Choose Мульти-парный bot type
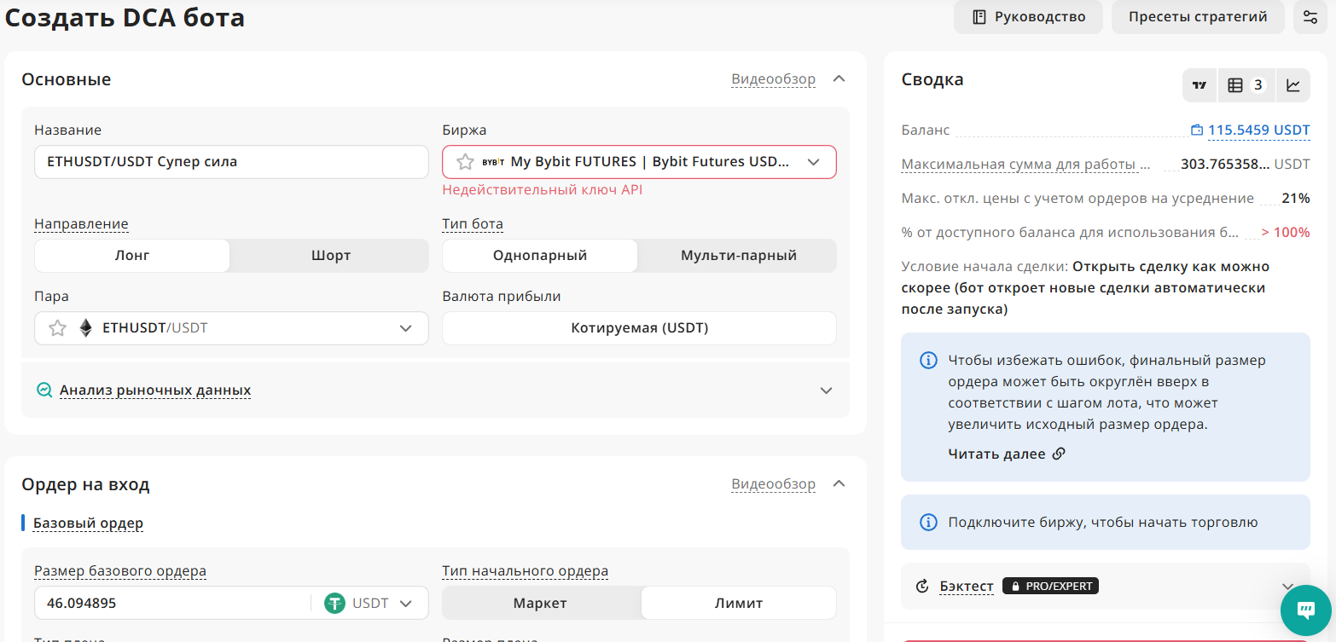 coord(738,256)
